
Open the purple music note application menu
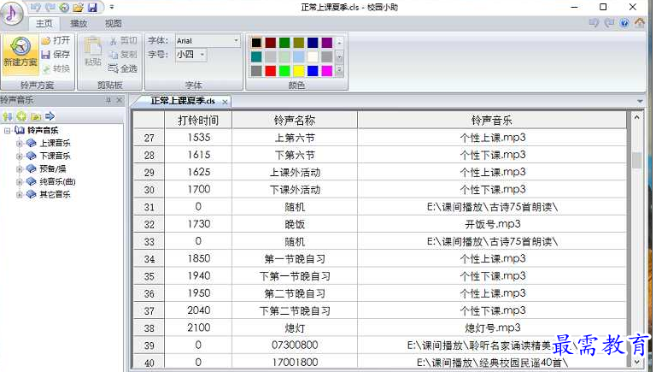pos(13,13)
